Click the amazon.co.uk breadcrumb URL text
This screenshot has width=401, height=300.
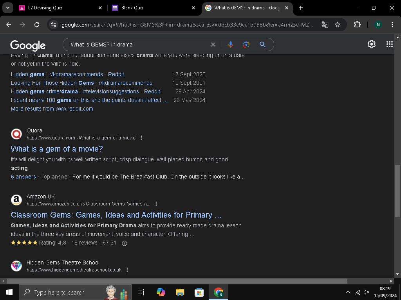(89, 204)
